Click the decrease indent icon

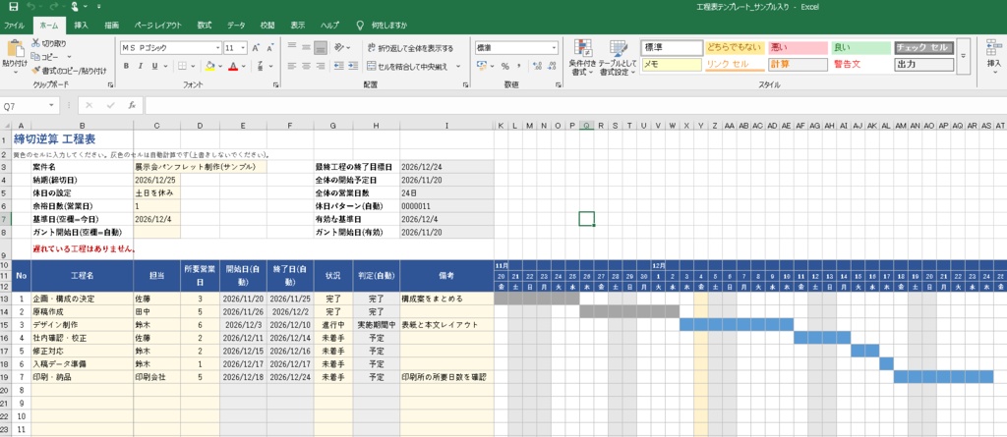[338, 66]
